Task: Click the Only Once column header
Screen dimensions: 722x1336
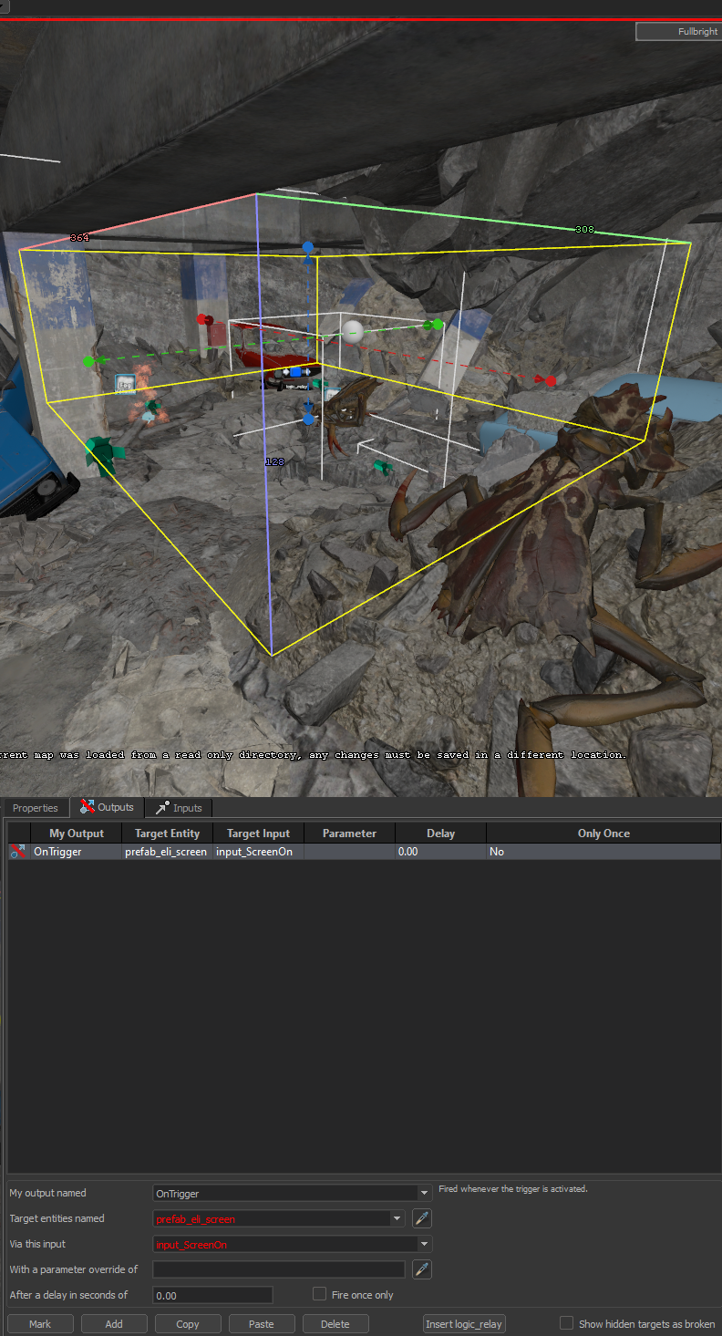Action: pyautogui.click(x=603, y=833)
